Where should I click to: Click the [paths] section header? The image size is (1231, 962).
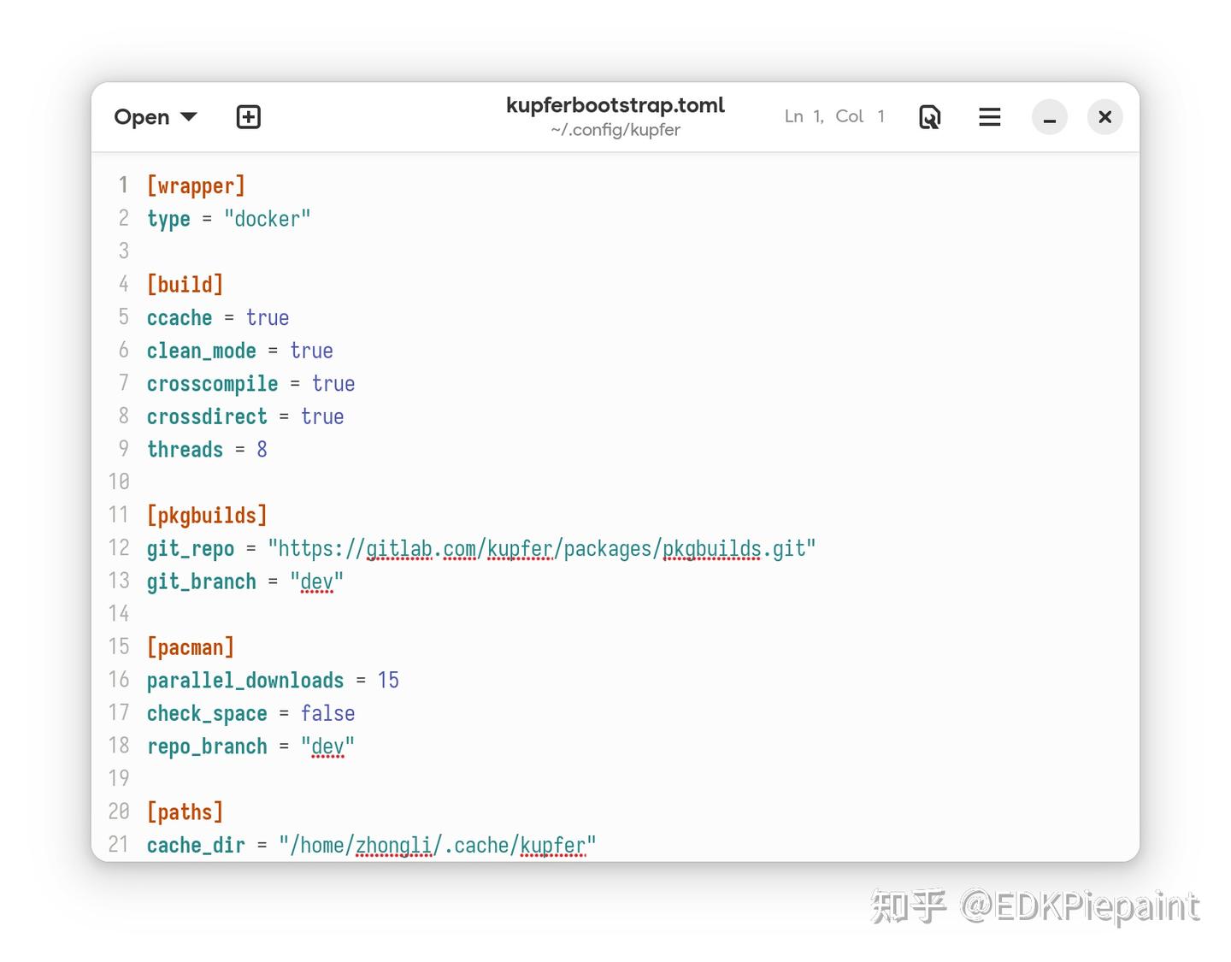(186, 812)
